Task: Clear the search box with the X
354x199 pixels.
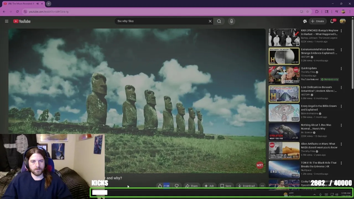Action: [210, 21]
